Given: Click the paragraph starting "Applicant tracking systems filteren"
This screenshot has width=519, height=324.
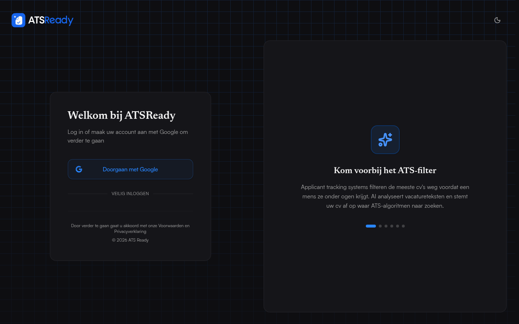Looking at the screenshot, I should [385, 197].
